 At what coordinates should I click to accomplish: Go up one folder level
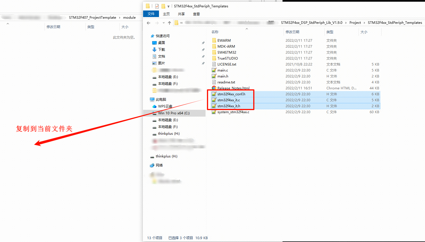click(169, 23)
